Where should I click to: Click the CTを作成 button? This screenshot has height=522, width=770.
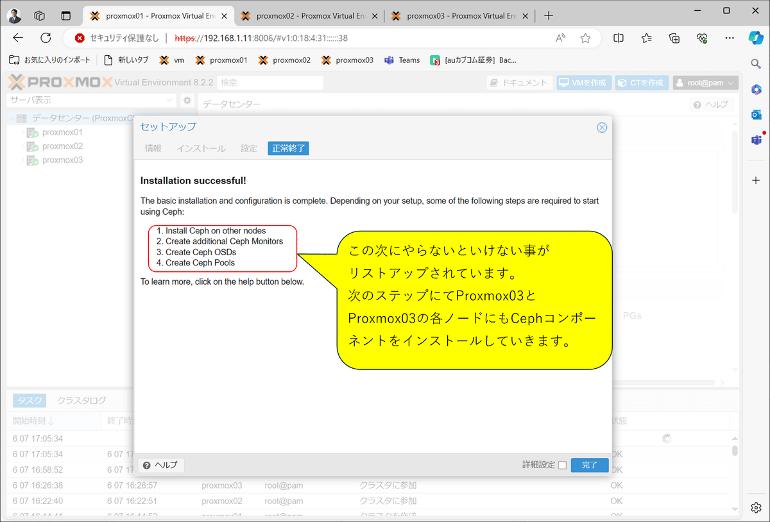pyautogui.click(x=642, y=83)
